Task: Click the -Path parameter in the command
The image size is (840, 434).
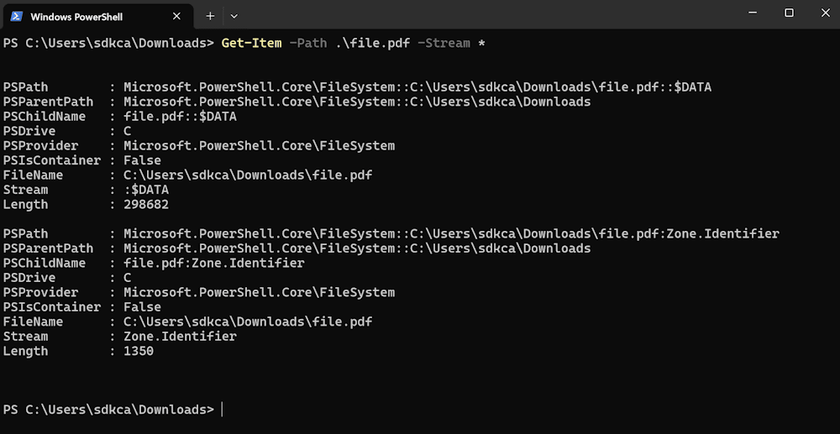Action: (x=307, y=43)
